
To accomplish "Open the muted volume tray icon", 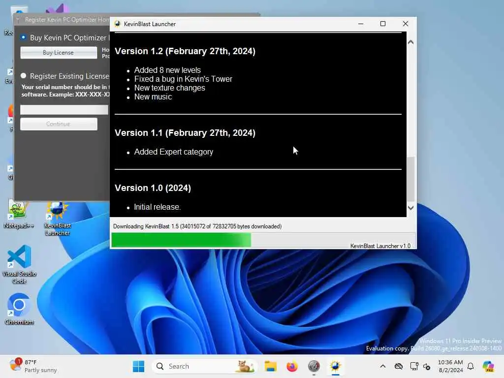I will (427, 366).
